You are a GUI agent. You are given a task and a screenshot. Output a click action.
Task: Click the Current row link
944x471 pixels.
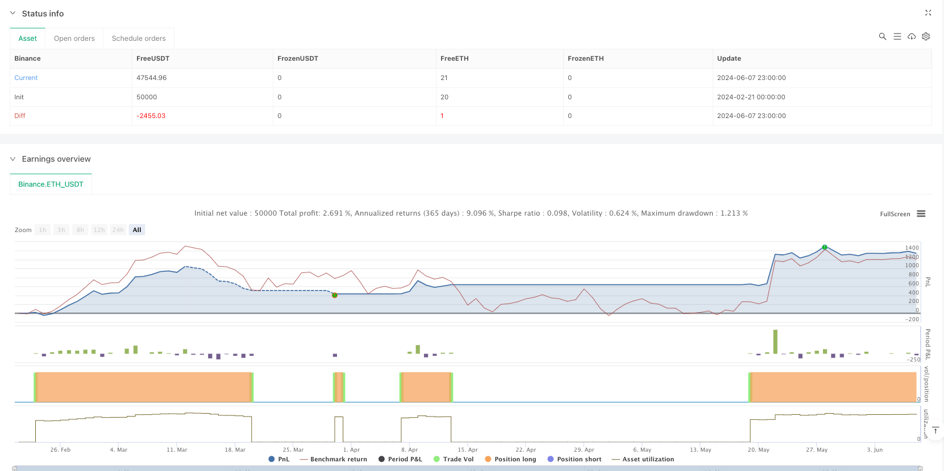(26, 78)
